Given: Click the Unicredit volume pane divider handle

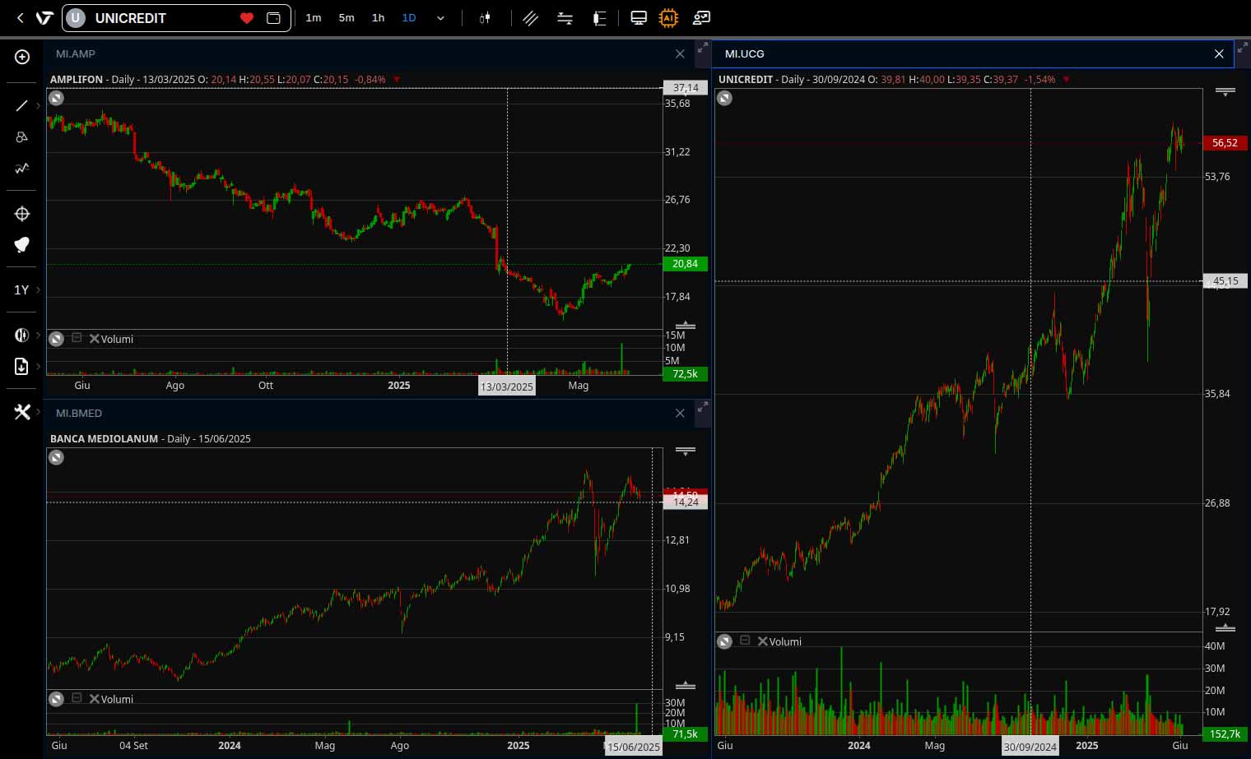Looking at the screenshot, I should pyautogui.click(x=1225, y=628).
